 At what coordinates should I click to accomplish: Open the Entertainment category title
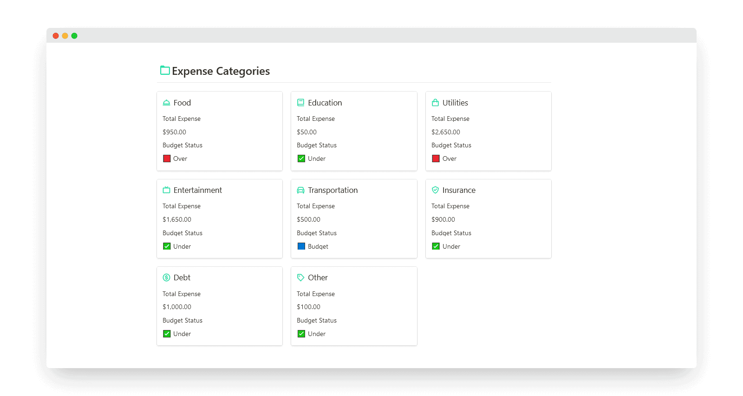pyautogui.click(x=198, y=190)
